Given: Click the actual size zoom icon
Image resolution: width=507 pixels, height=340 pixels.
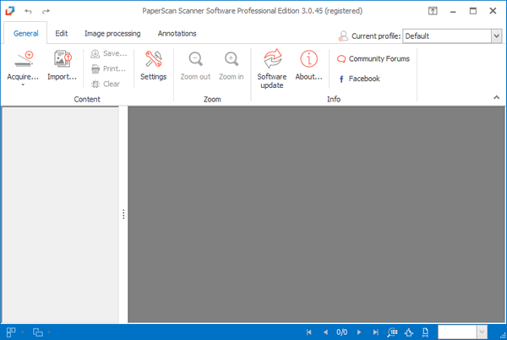Looking at the screenshot, I should point(392,332).
